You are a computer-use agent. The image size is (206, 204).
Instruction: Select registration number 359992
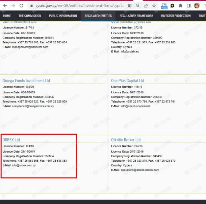158,38
